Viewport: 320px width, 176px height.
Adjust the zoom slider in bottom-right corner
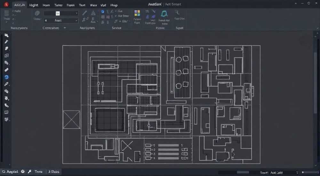coord(310,172)
